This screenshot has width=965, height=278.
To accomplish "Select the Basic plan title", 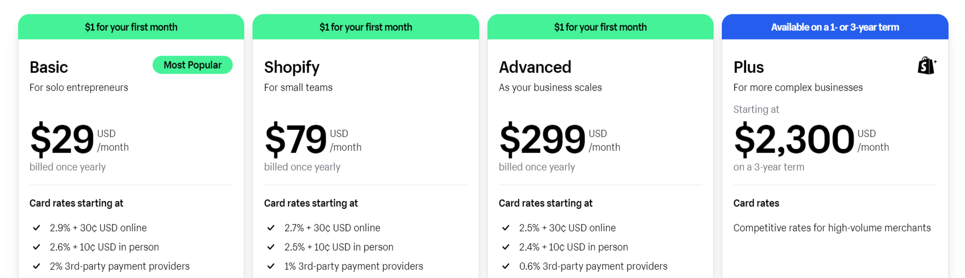I will coord(49,67).
